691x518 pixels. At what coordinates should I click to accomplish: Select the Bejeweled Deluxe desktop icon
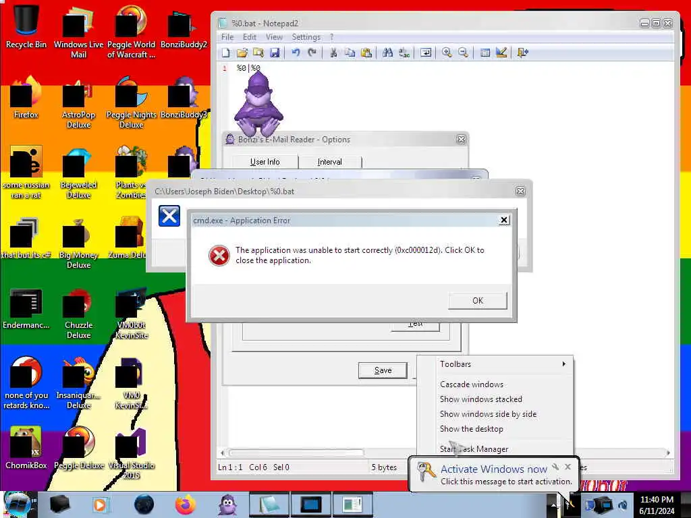click(x=78, y=173)
